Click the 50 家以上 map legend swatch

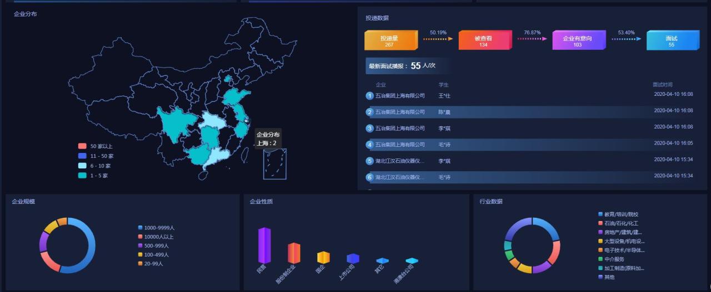click(82, 146)
